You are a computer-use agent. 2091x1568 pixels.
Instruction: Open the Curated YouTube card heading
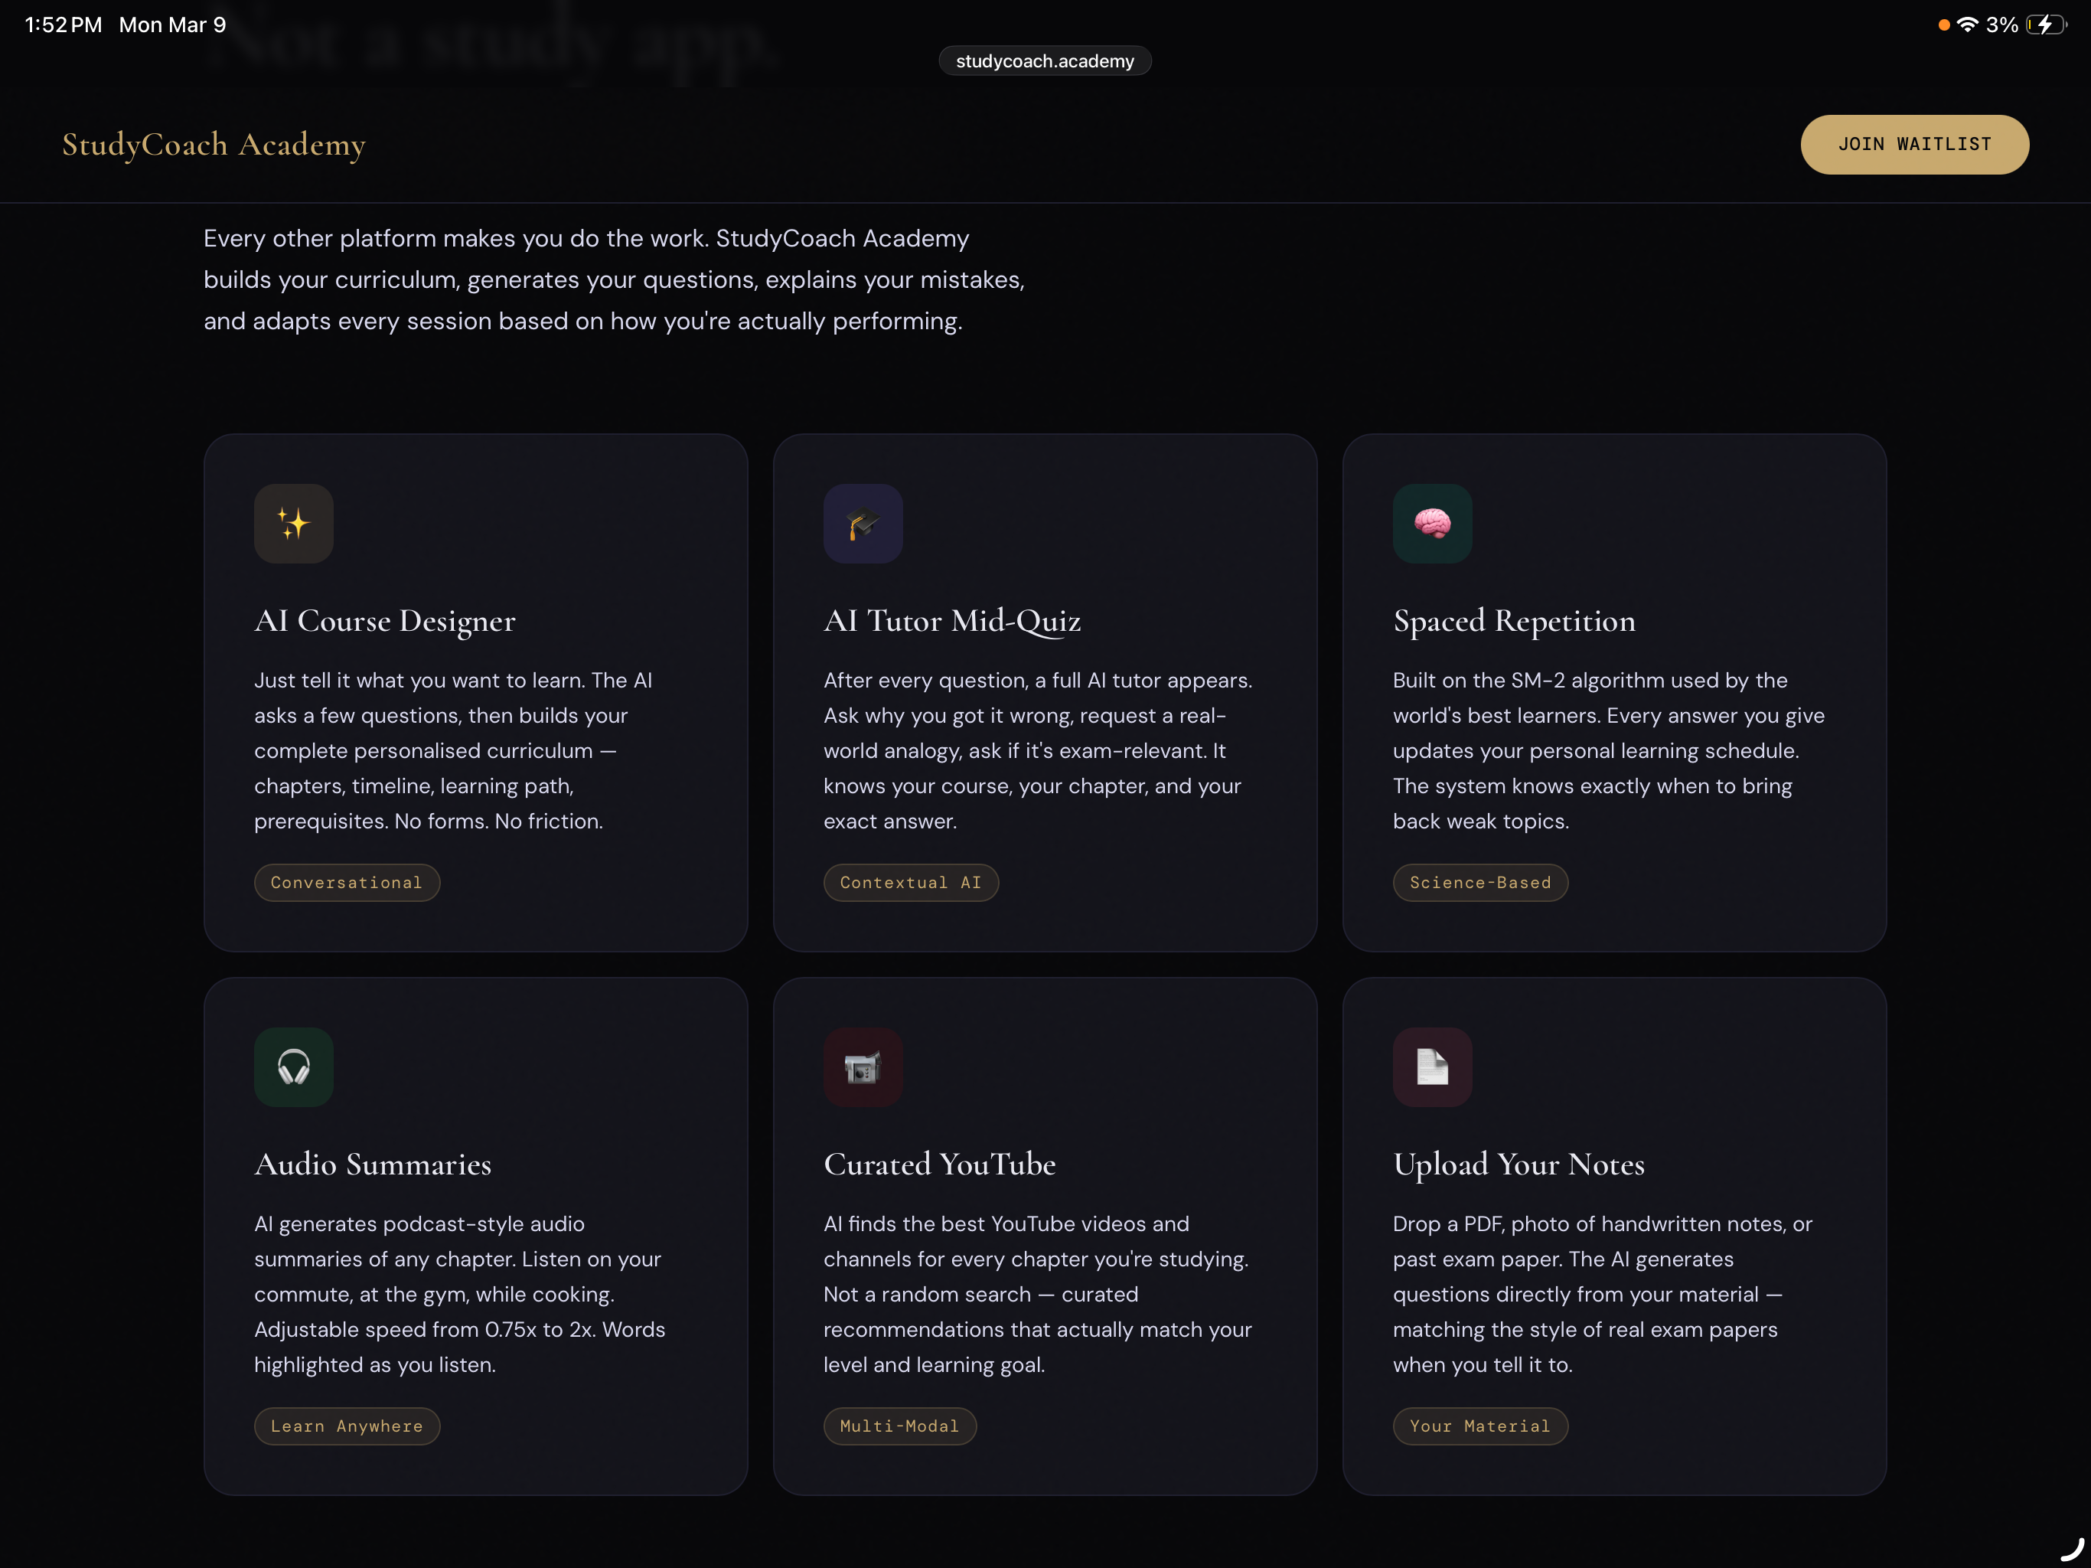938,1163
